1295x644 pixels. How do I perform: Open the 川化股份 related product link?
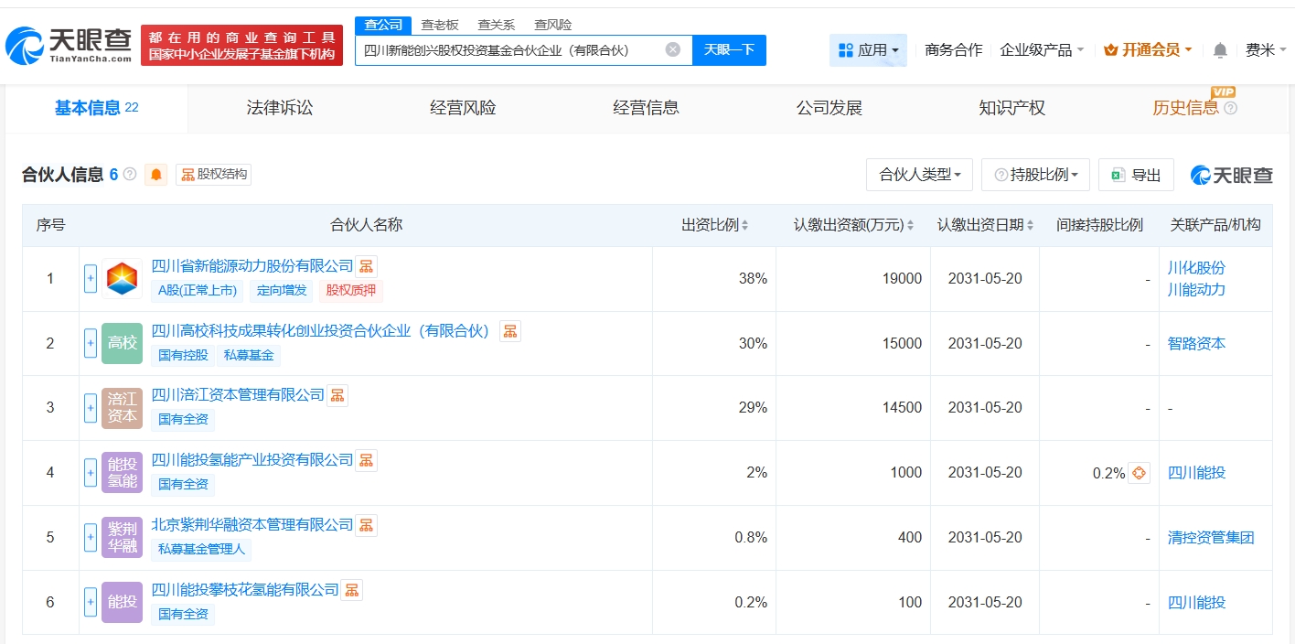[x=1196, y=268]
